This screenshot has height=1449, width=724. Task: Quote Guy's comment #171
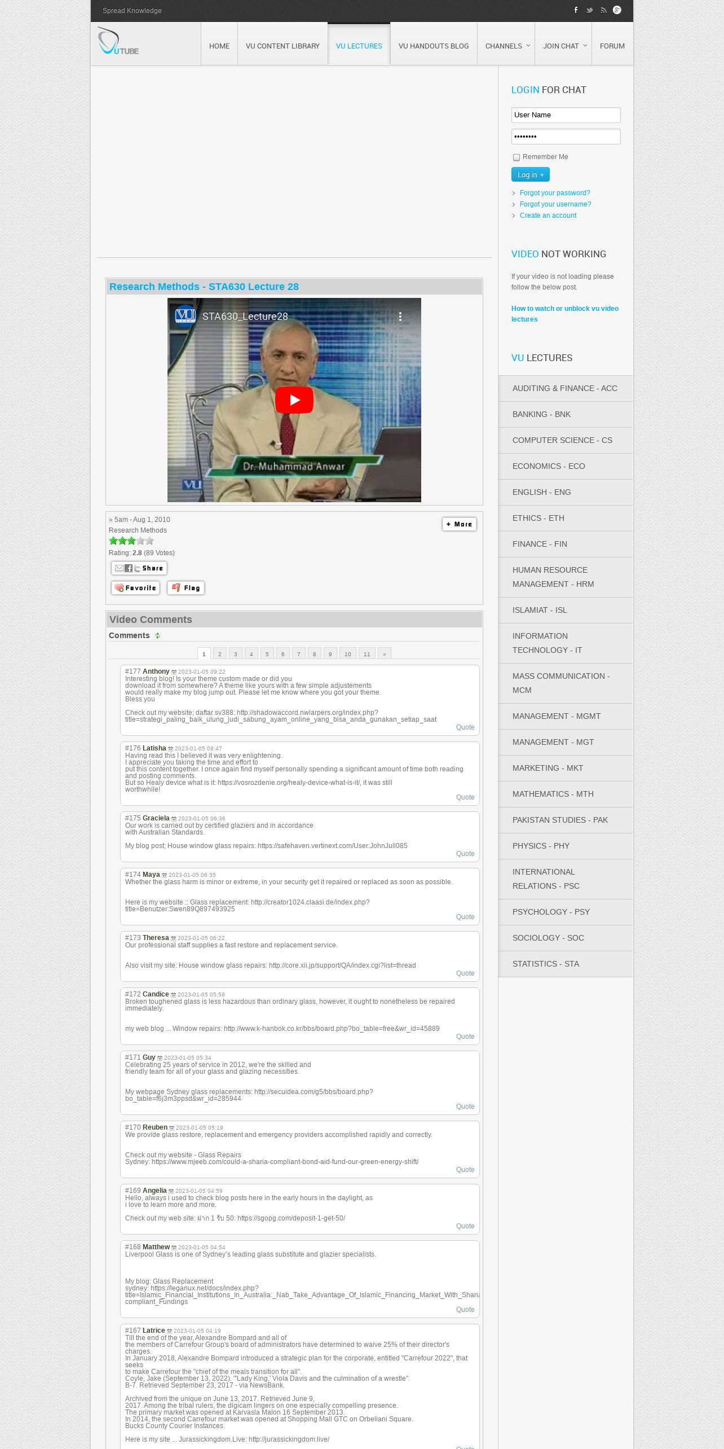tap(465, 1106)
